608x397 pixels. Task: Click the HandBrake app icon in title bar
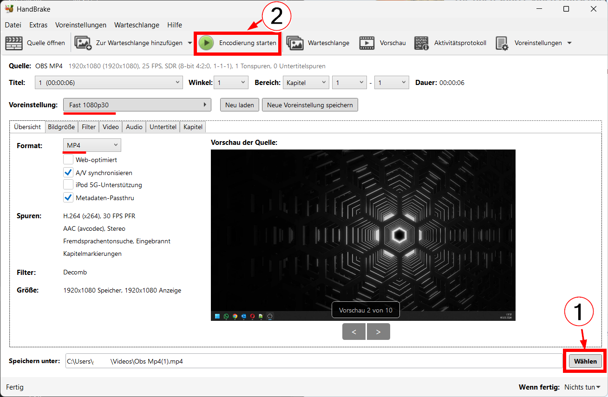point(9,9)
